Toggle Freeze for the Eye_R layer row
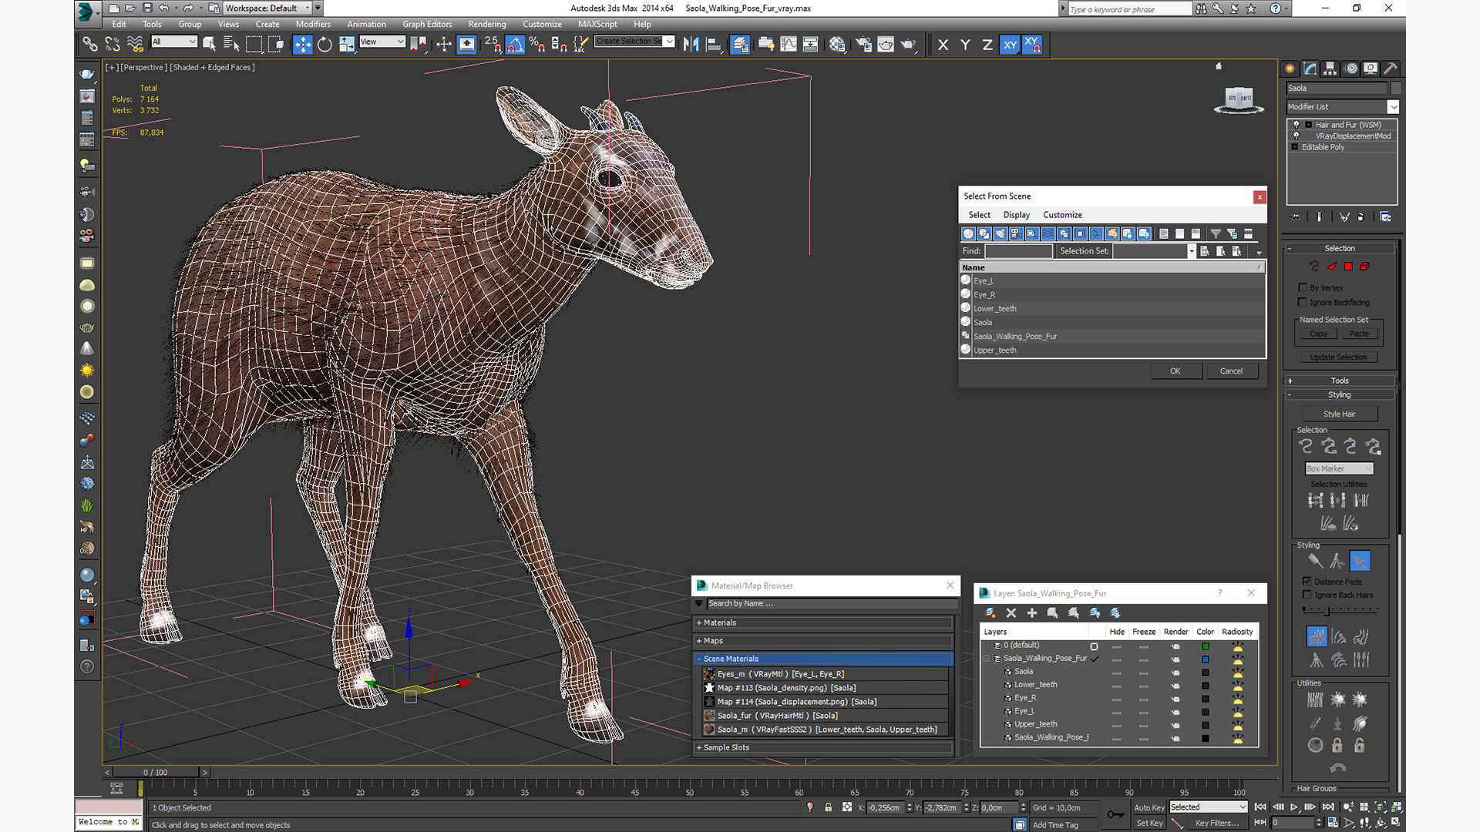Image resolution: width=1480 pixels, height=832 pixels. [x=1143, y=698]
